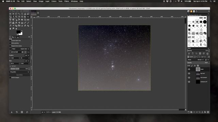Open the Position unit px dropdown
218x122 pixels.
(27, 55)
